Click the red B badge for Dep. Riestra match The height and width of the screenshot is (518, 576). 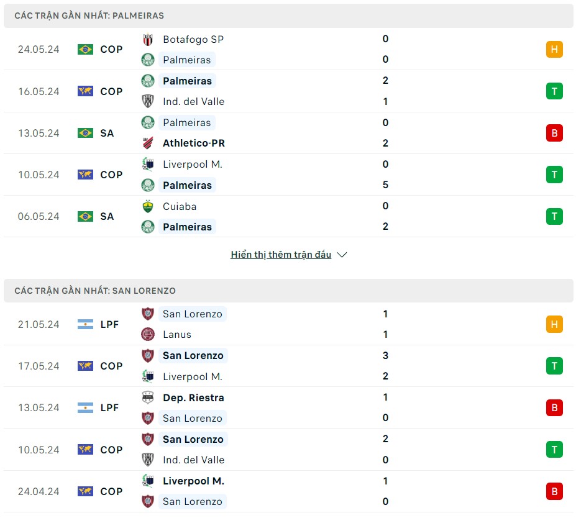click(554, 407)
